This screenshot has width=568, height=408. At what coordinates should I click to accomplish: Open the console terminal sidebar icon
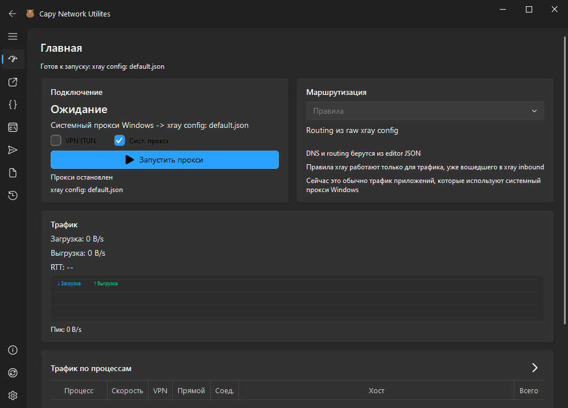13,127
